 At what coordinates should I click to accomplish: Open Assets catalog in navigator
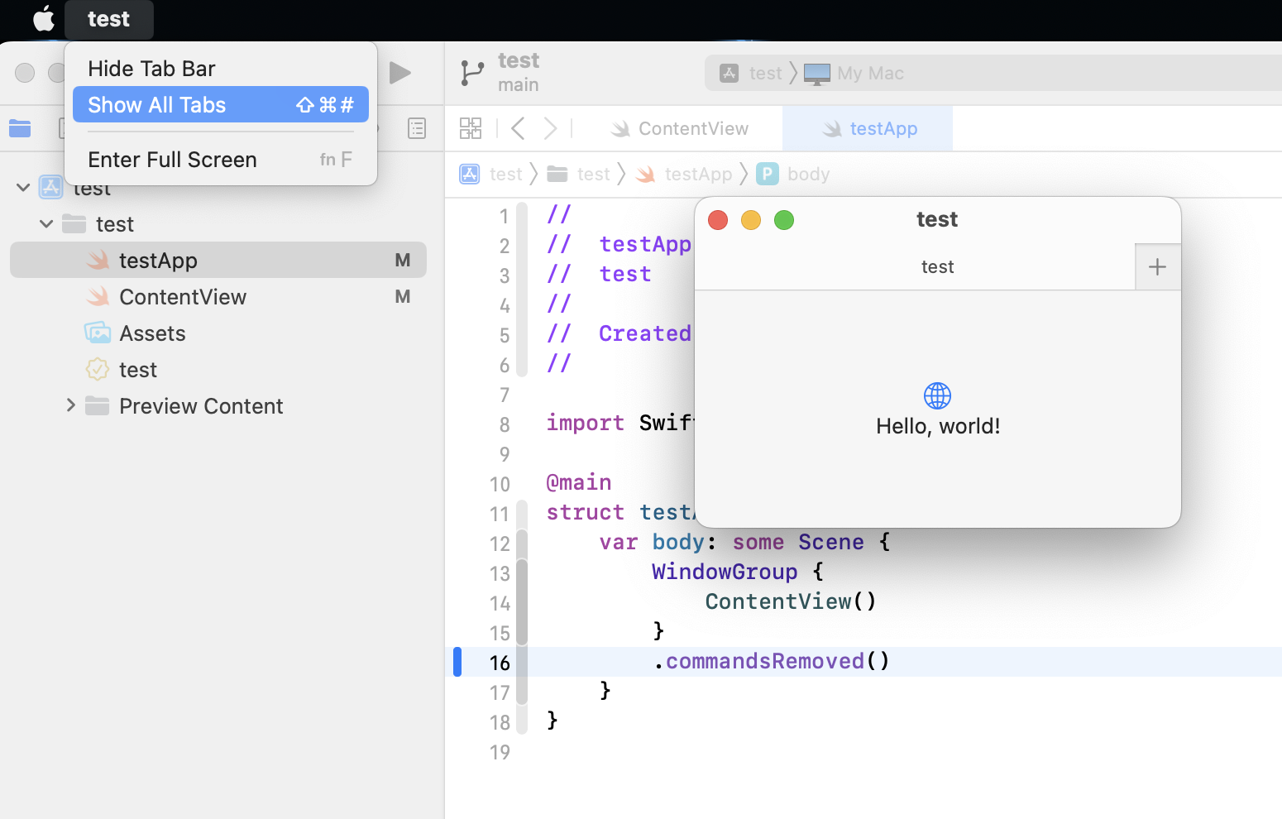pyautogui.click(x=218, y=333)
